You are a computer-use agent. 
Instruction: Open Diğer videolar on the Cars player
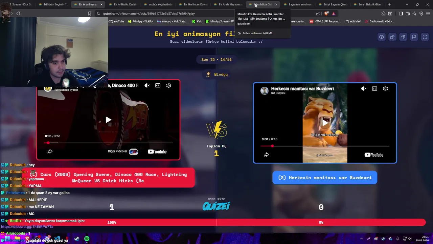(x=123, y=151)
